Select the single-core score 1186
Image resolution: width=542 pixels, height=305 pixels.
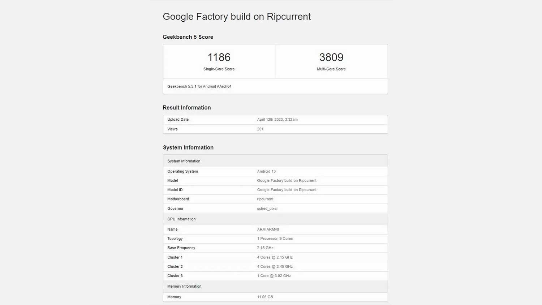coord(219,57)
